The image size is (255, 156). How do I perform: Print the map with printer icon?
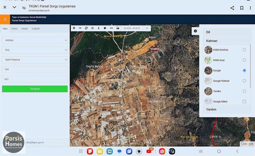pos(118,28)
